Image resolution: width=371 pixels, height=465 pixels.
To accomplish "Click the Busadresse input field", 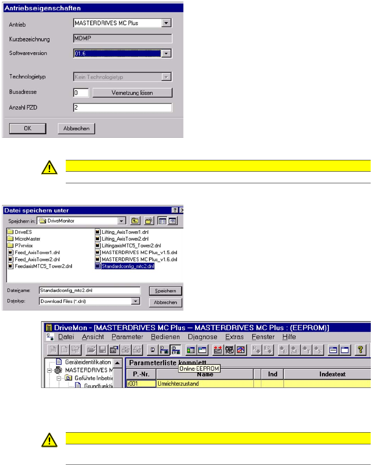I will (81, 93).
